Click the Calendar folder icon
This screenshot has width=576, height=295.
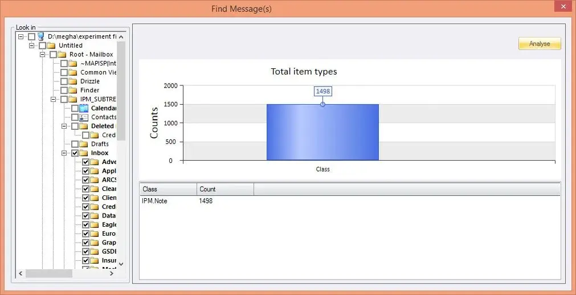tap(84, 108)
